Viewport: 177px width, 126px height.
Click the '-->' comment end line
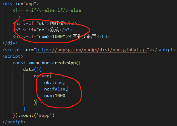click(x=17, y=17)
